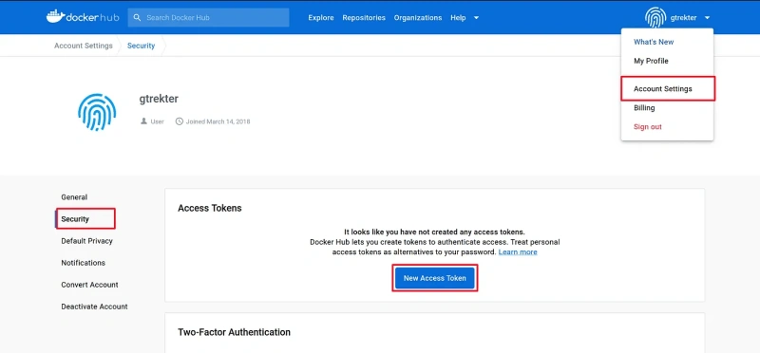Open Organizations in the top navigation
The height and width of the screenshot is (353, 760).
tap(418, 17)
